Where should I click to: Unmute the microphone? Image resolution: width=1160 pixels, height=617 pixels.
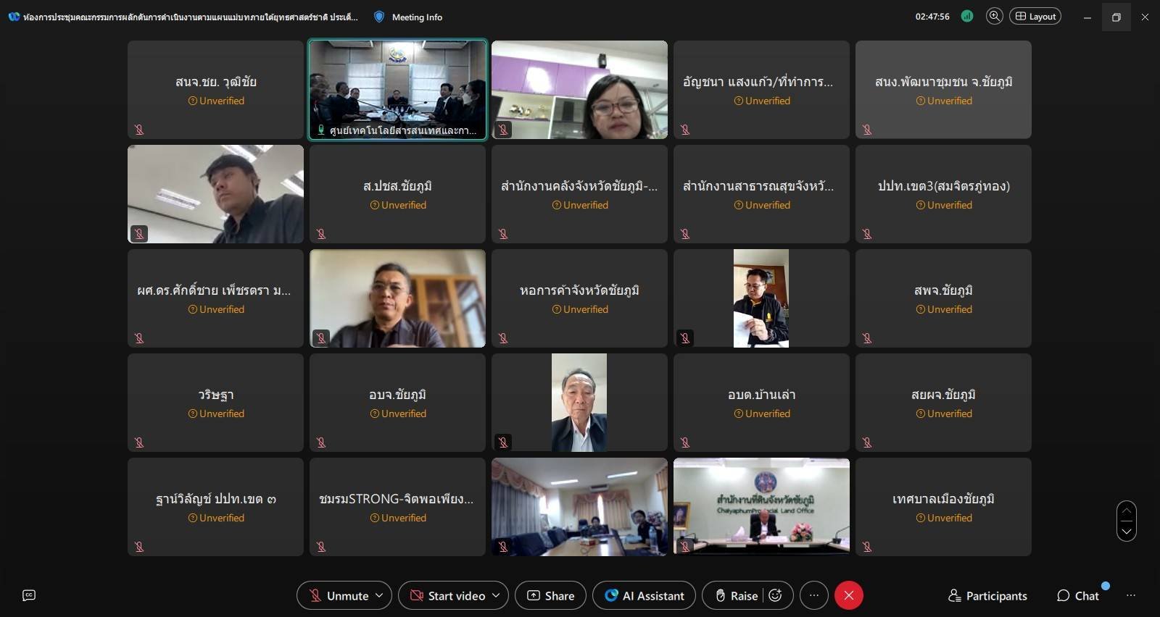(x=338, y=595)
